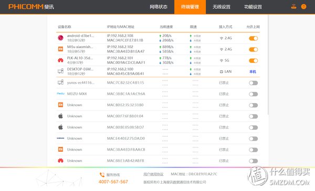Open the router status icon in header
Image resolution: width=315 pixels, height=191 pixels.
click(293, 7)
